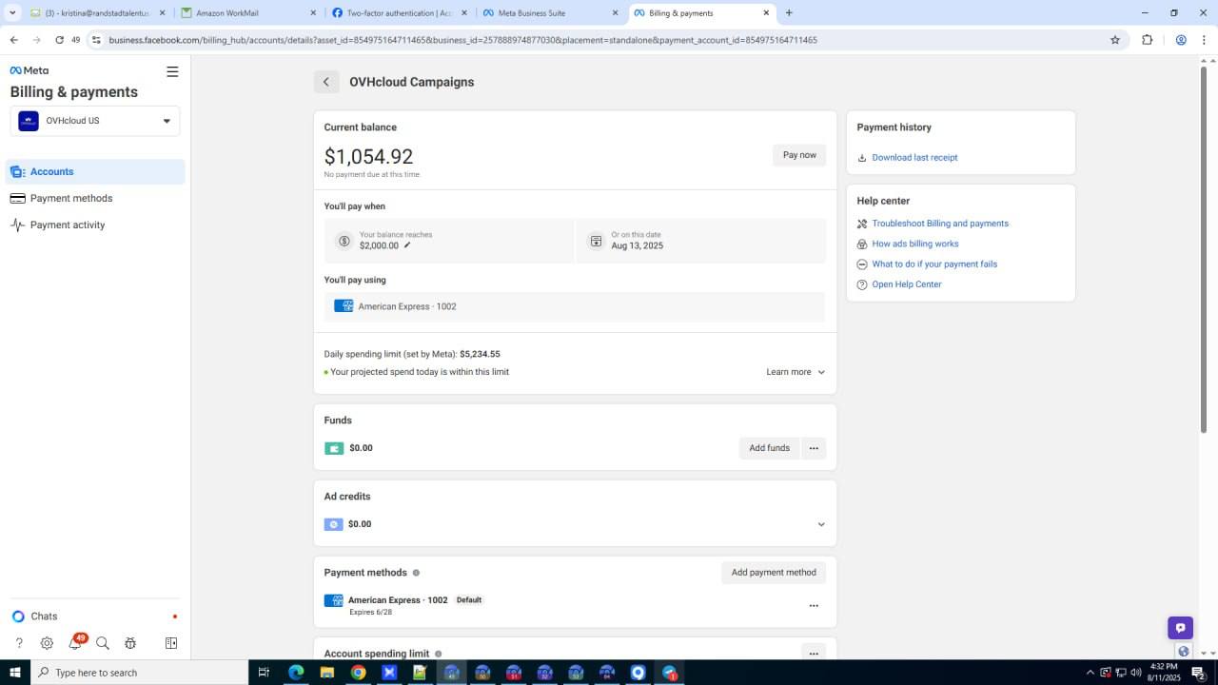
Task: Open the settings gear in the sidebar
Action: [47, 643]
